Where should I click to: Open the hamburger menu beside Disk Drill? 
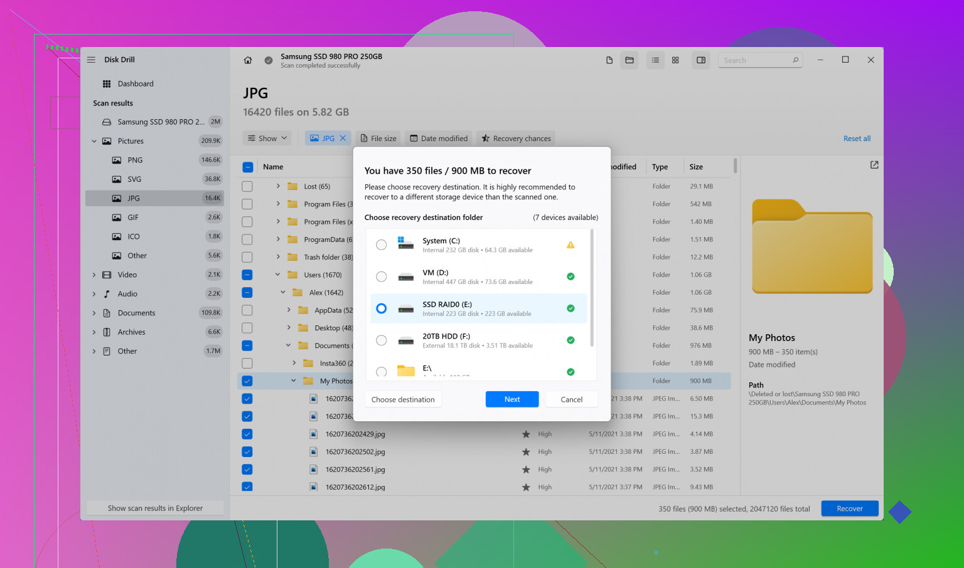[91, 60]
